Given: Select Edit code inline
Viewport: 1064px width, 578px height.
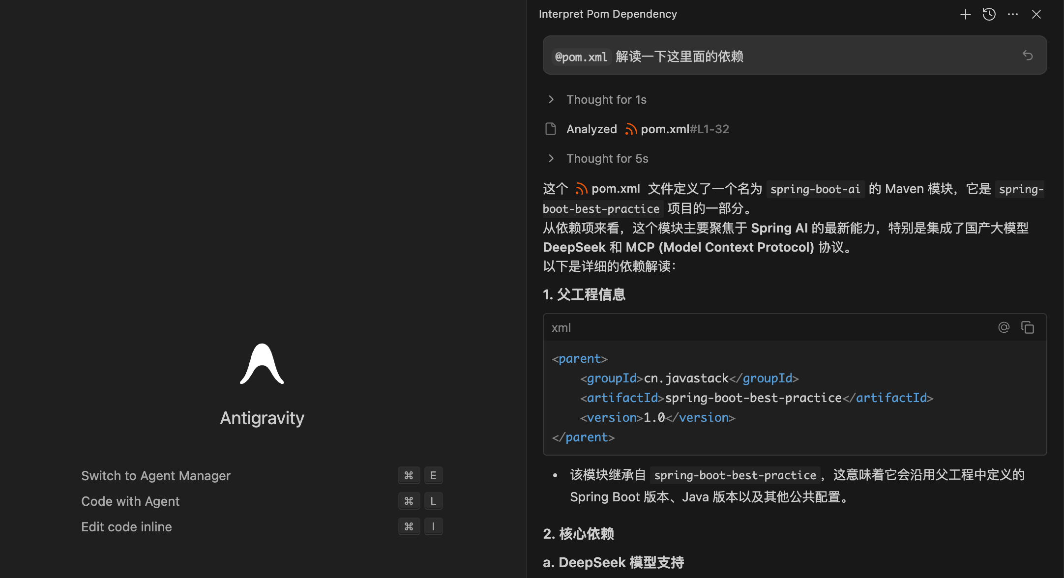Looking at the screenshot, I should [126, 527].
